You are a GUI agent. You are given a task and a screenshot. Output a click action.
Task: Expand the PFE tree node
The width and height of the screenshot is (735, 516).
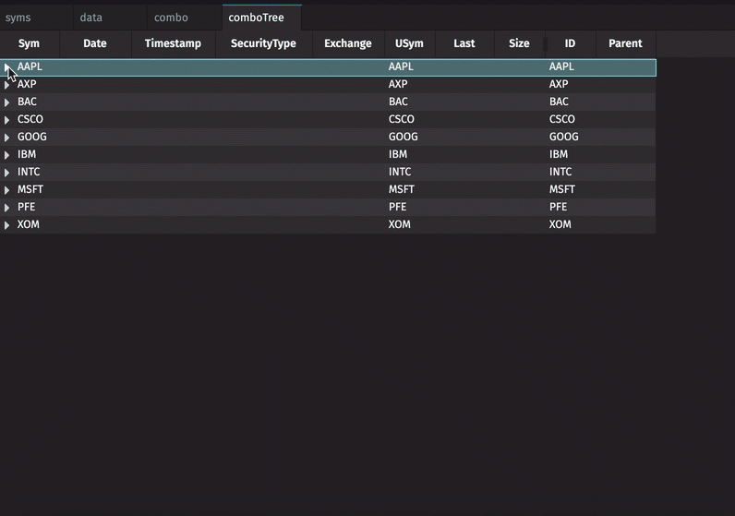click(6, 208)
